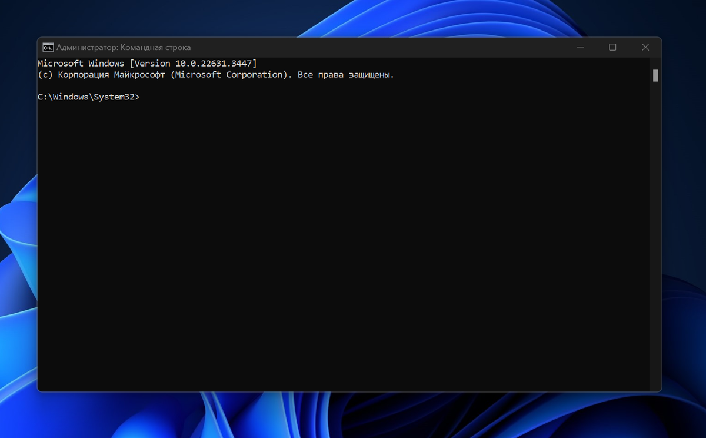Click the Command Prompt icon in title bar
This screenshot has width=706, height=438.
tap(48, 47)
